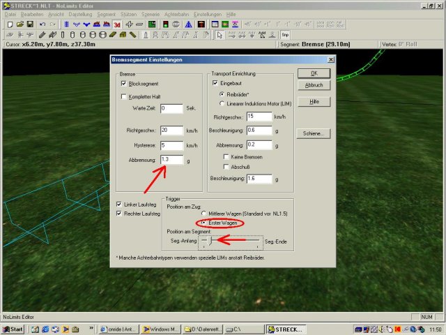
Task: Toggle the Linker Laufsteg checkbox
Action: 119,204
